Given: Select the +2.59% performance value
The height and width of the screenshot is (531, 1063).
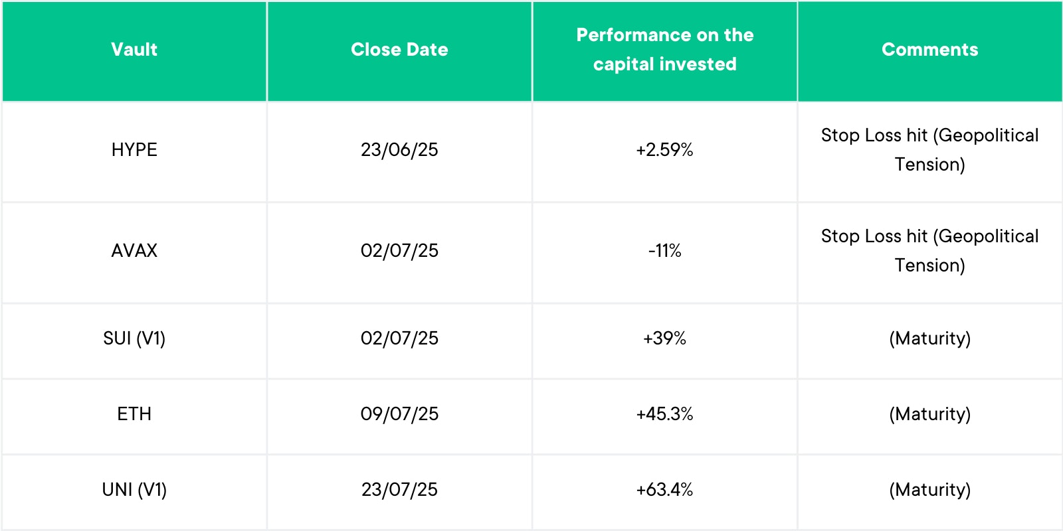Looking at the screenshot, I should pos(664,150).
